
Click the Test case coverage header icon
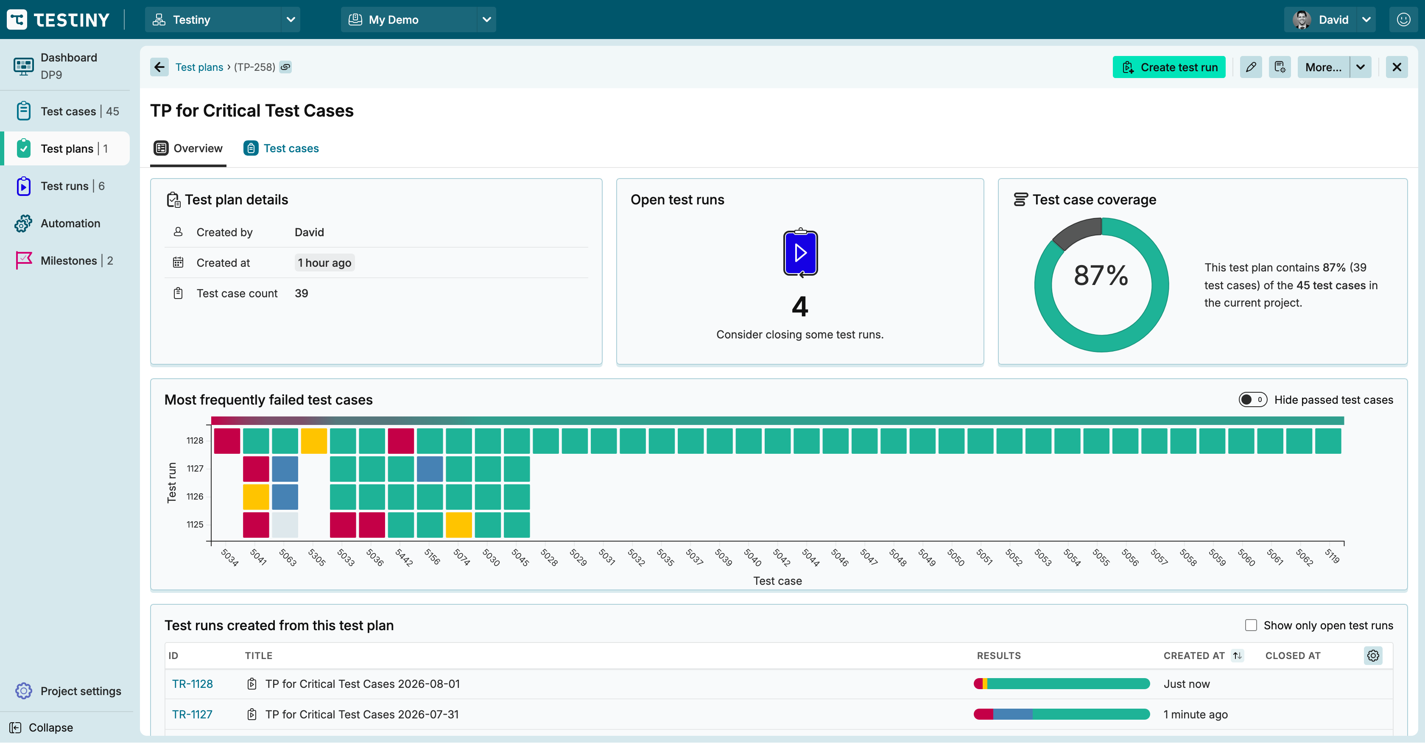point(1020,200)
